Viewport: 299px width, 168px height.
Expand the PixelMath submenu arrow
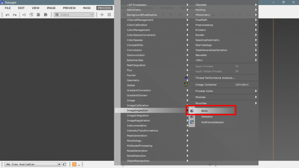tap(256, 20)
